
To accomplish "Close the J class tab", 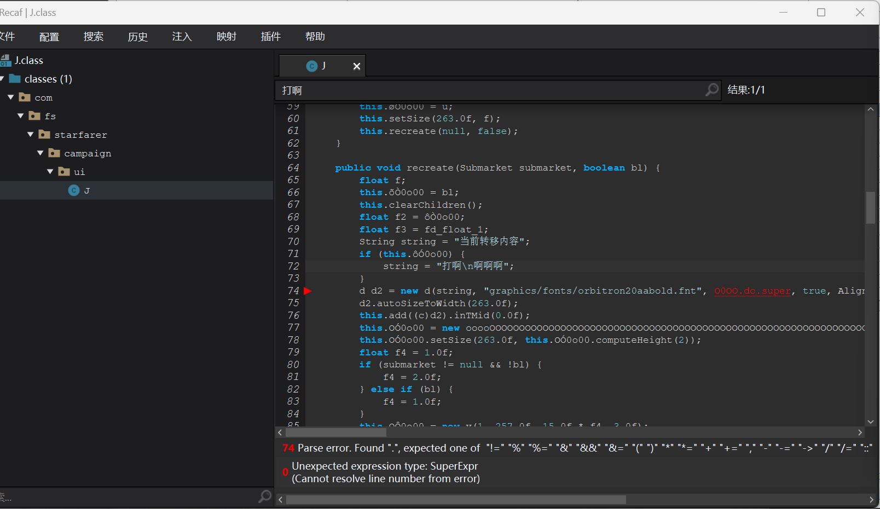I will tap(357, 66).
